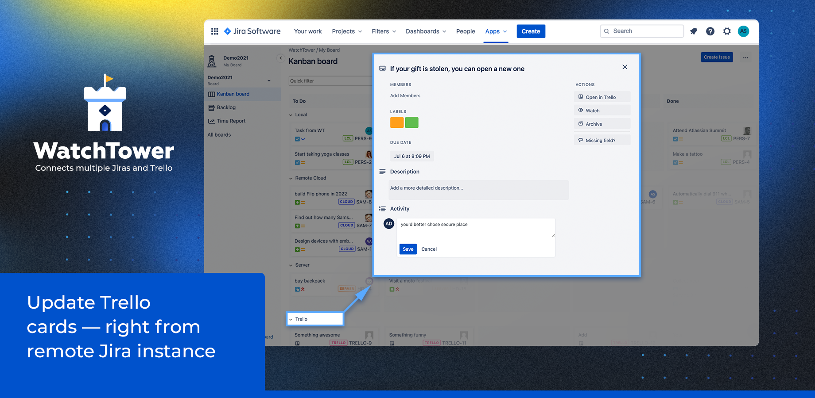Open Your work menu
Image resolution: width=815 pixels, height=398 pixels.
pos(308,31)
